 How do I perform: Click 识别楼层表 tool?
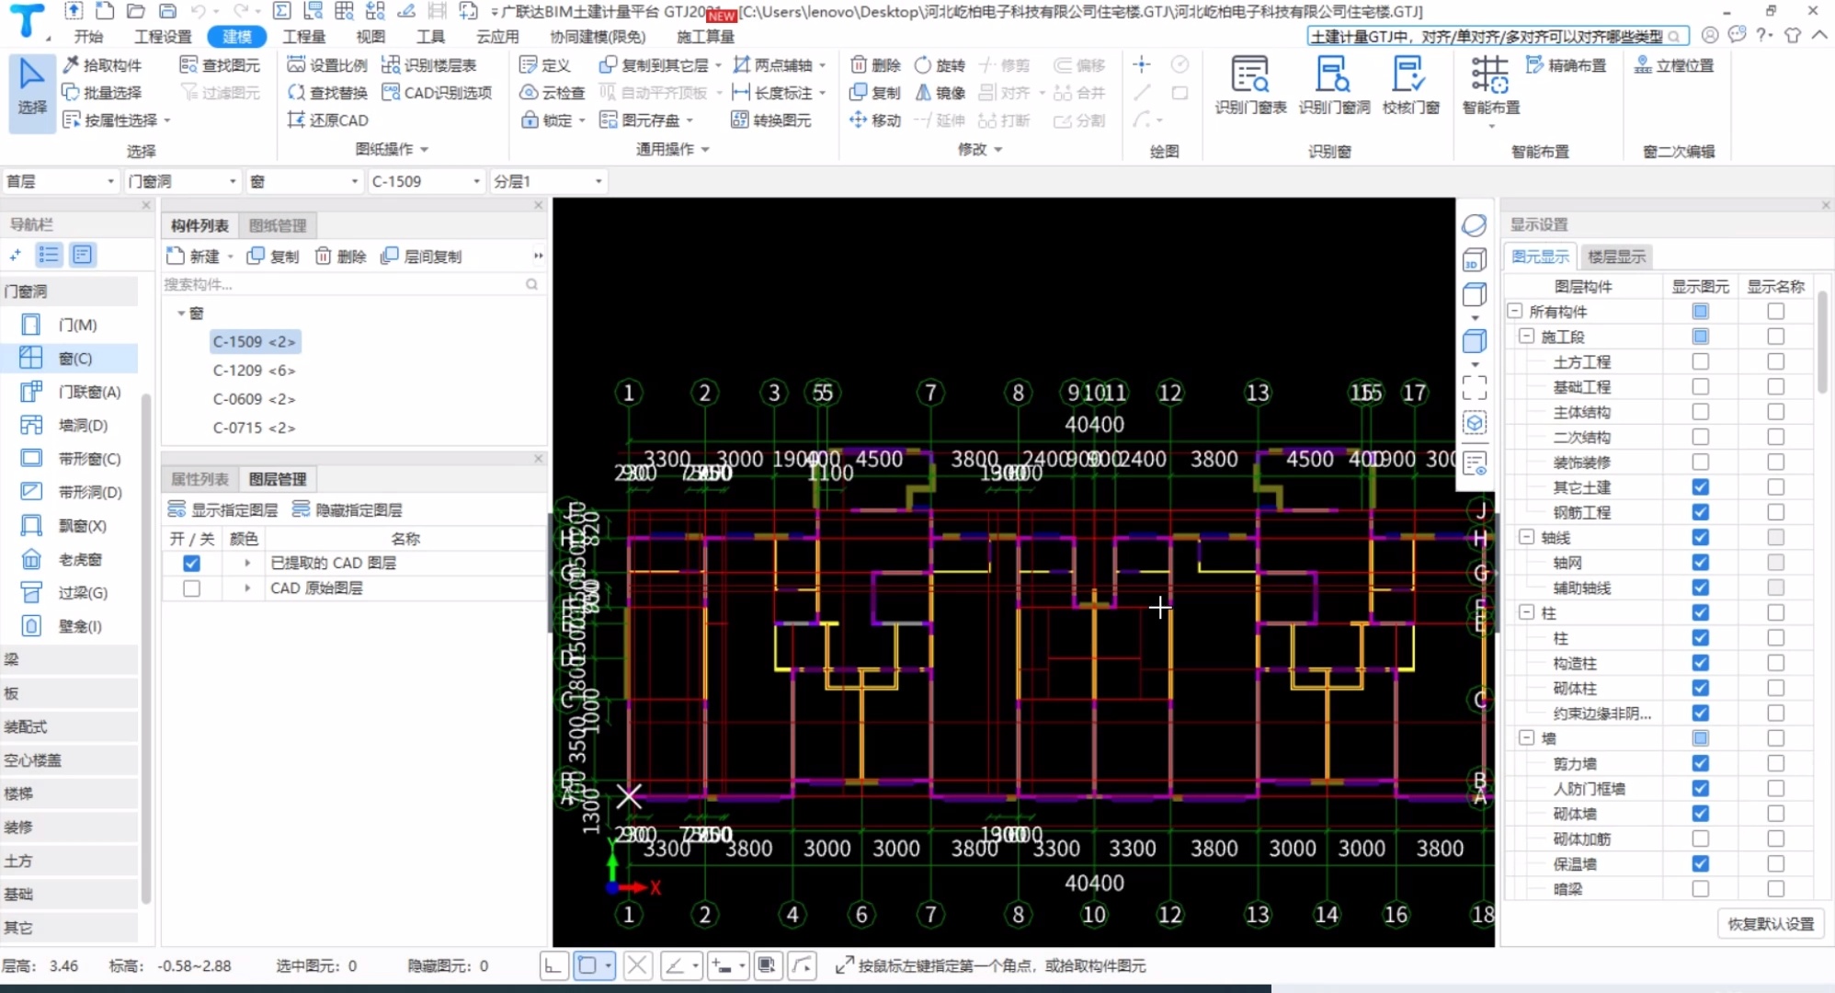coord(429,65)
